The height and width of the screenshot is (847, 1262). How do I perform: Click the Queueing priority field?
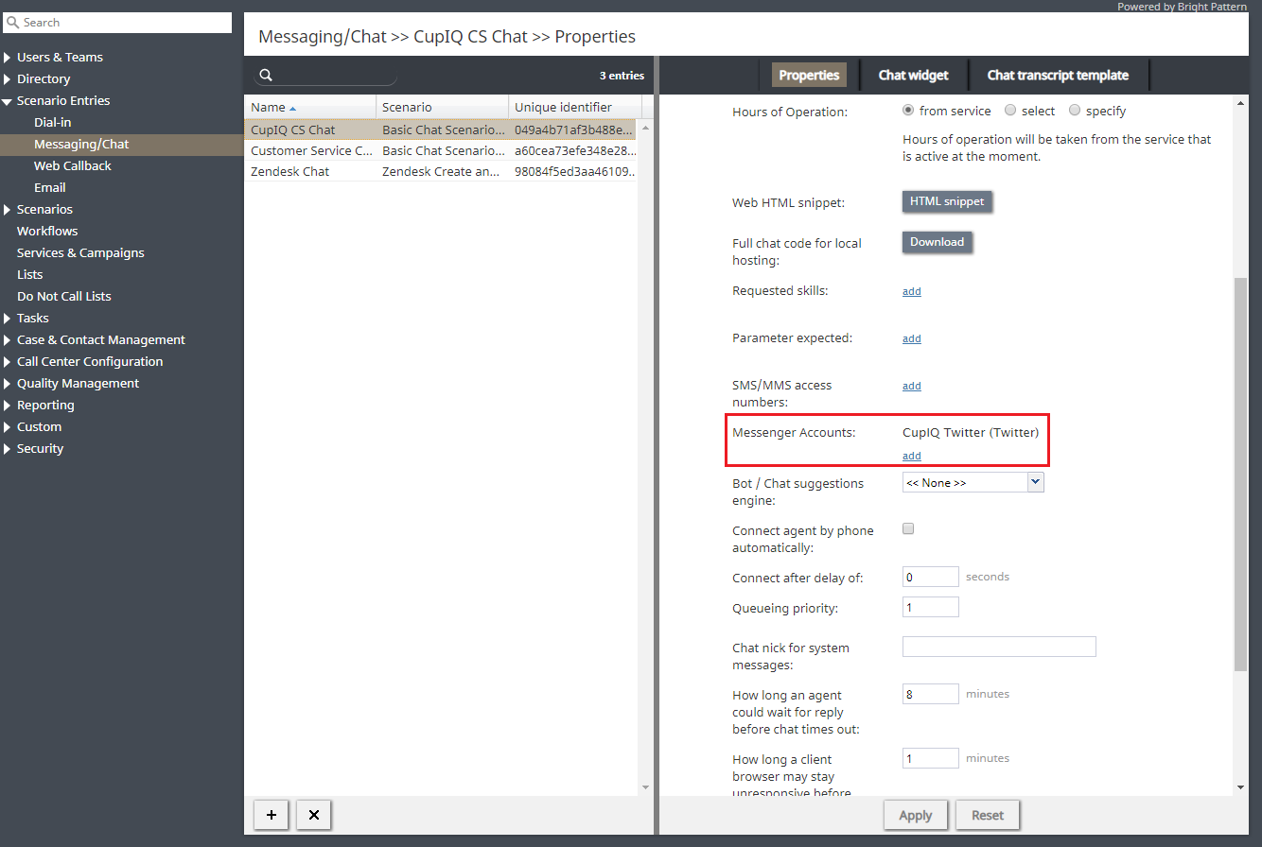click(931, 607)
